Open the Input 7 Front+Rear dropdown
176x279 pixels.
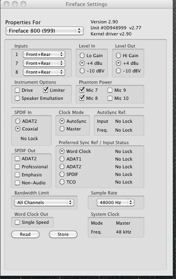coord(44,63)
